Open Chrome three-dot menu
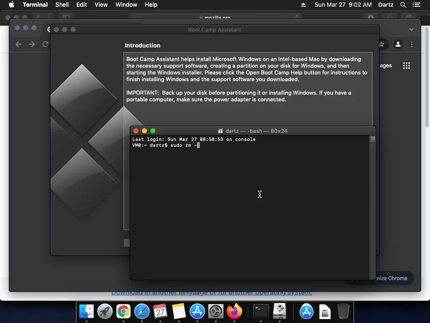Viewport: 430px width, 323px height. pos(412,44)
